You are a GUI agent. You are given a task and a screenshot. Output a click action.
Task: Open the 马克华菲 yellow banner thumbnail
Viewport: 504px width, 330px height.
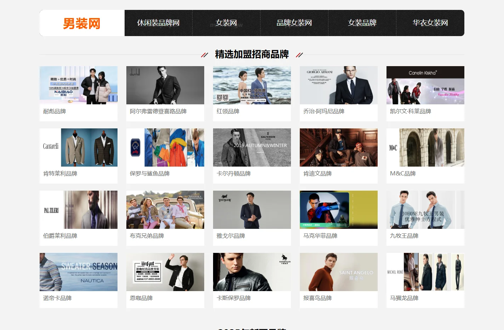coord(339,210)
